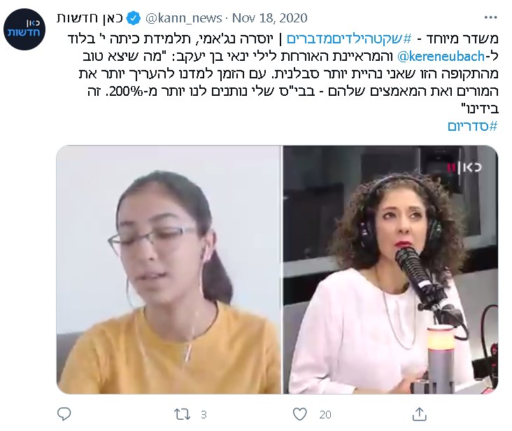
Task: Open the Nov 18, 2020 timestamp
Action: coord(270,18)
